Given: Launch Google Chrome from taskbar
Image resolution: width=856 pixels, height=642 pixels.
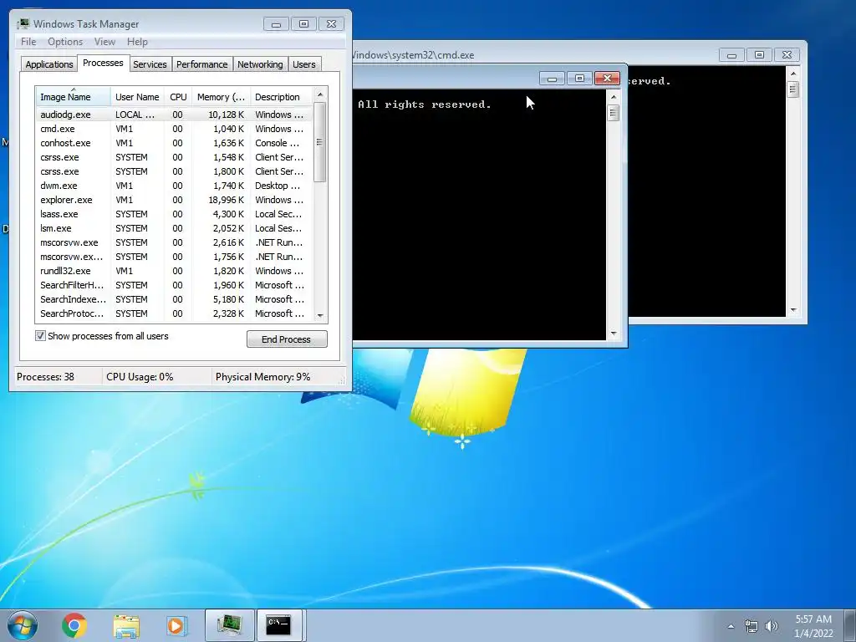Looking at the screenshot, I should [x=74, y=625].
